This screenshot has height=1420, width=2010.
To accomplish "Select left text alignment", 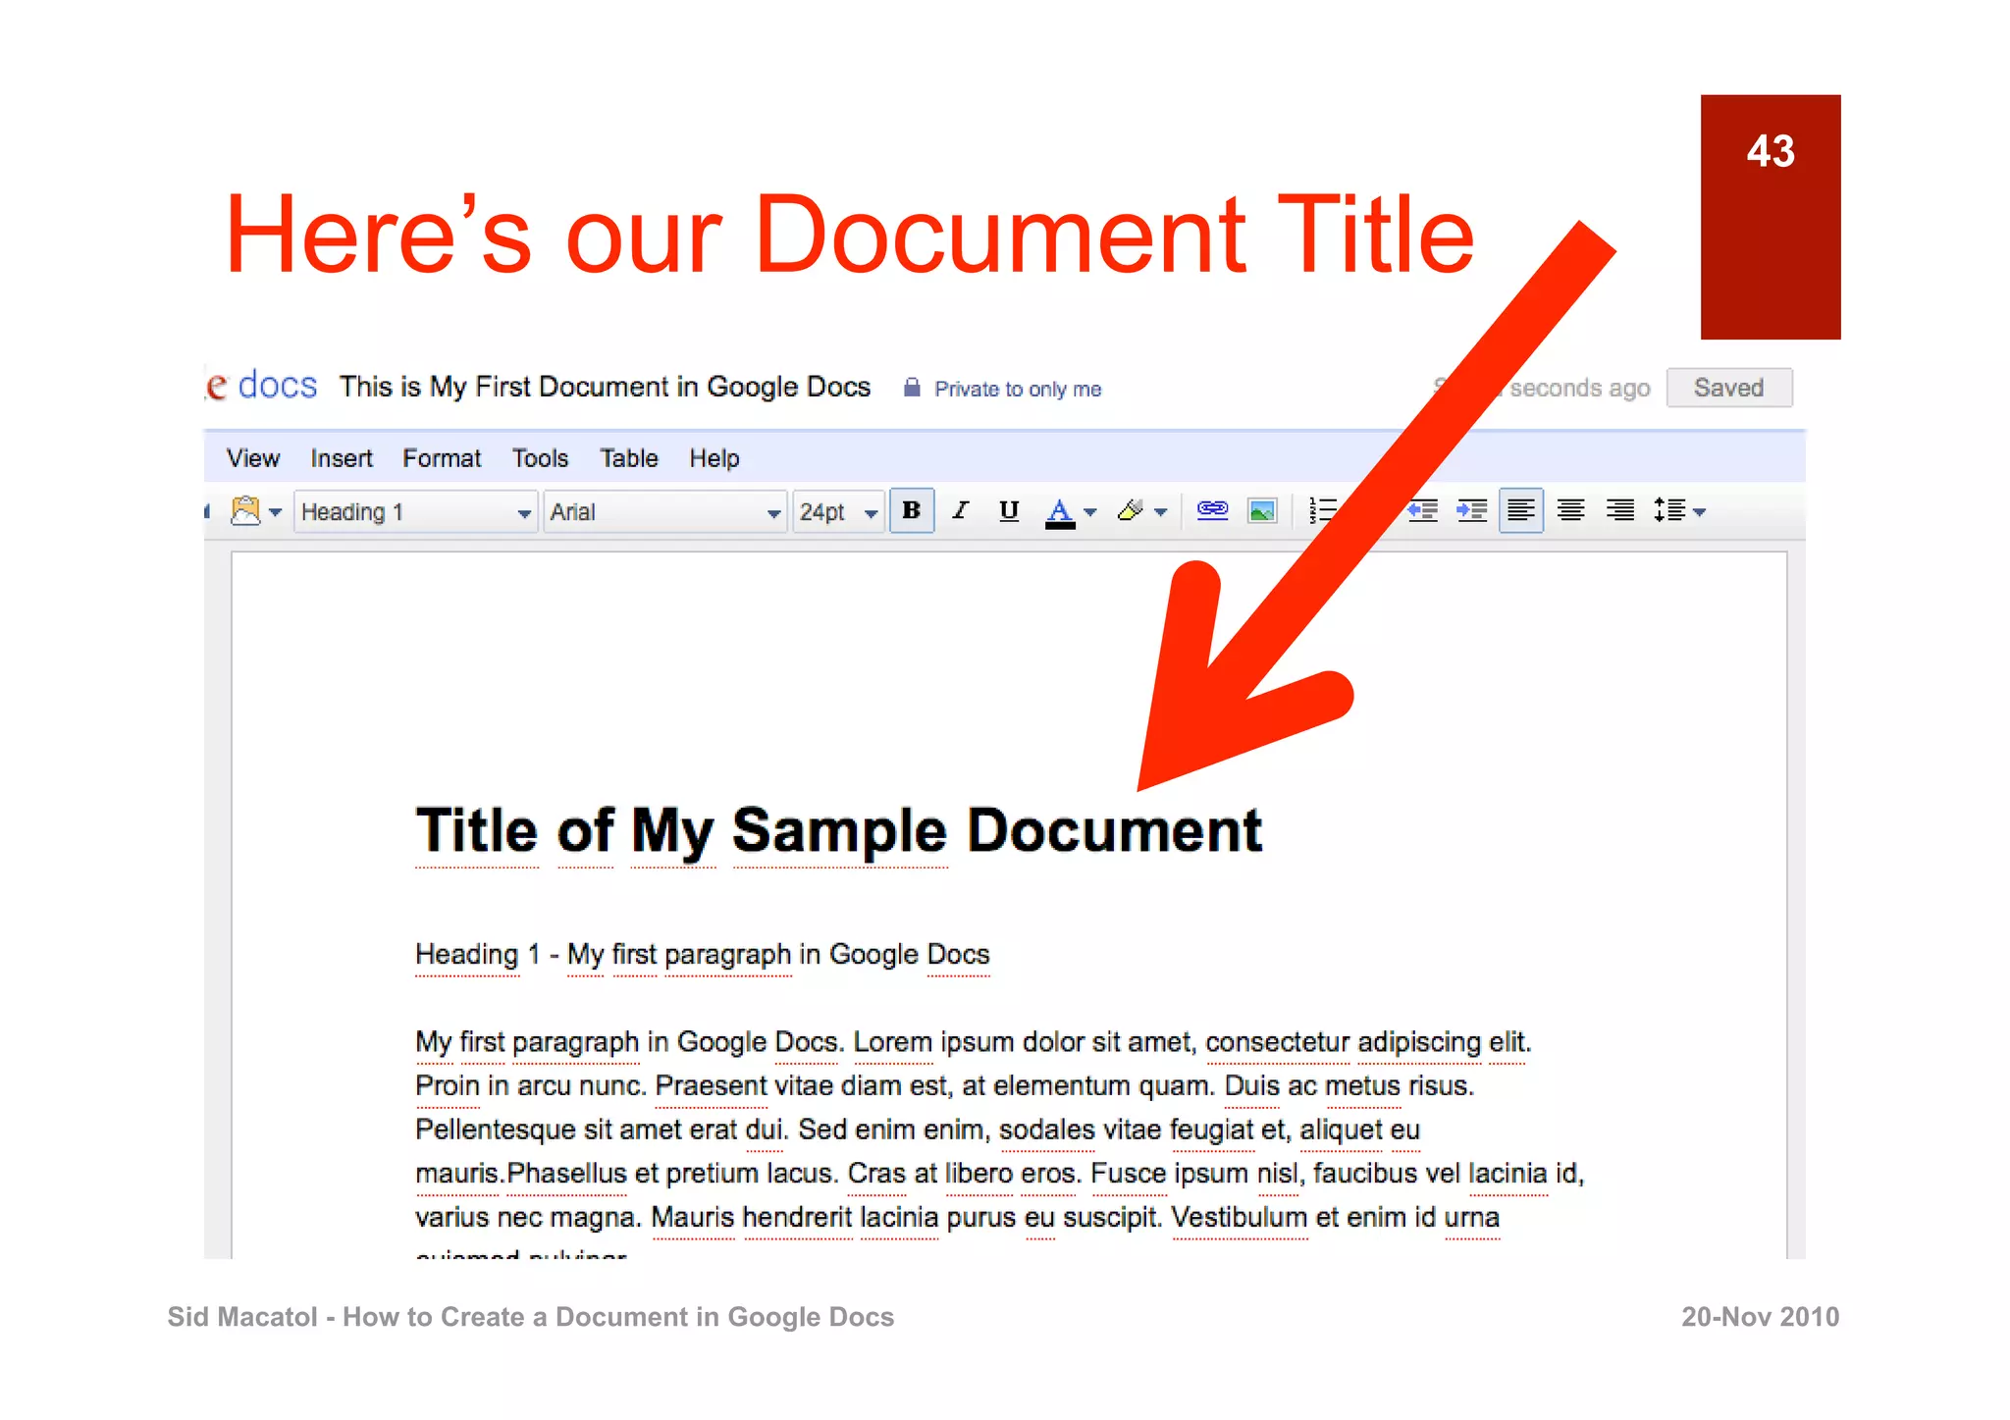I will 1521,510.
